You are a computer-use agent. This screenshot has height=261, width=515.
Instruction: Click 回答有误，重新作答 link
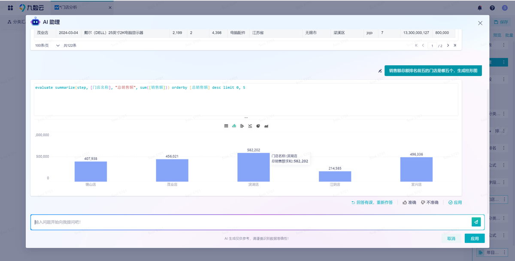[372, 203]
